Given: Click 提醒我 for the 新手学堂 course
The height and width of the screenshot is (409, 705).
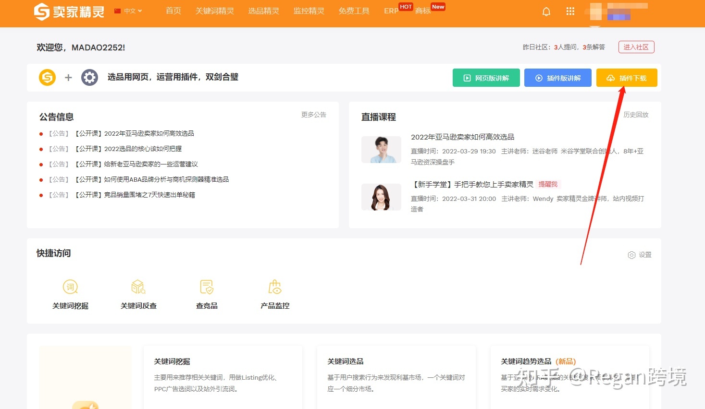Looking at the screenshot, I should click(548, 184).
